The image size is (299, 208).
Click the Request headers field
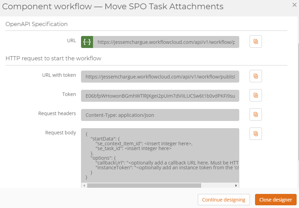coord(160,115)
